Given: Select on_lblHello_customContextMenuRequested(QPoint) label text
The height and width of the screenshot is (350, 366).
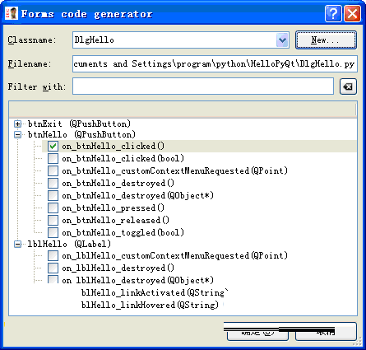Looking at the screenshot, I should click(174, 256).
